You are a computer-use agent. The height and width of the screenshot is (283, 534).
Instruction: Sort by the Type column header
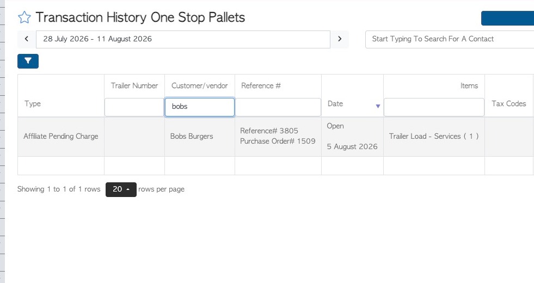click(x=33, y=103)
